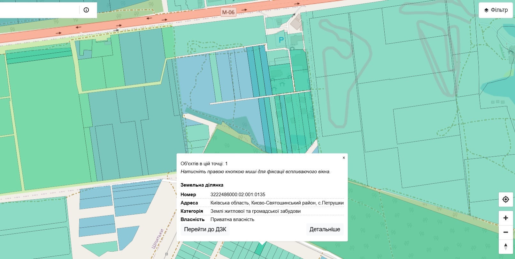Screen dimensions: 515x259
Task: Open parcel details via Детальніше
Action: (325, 229)
